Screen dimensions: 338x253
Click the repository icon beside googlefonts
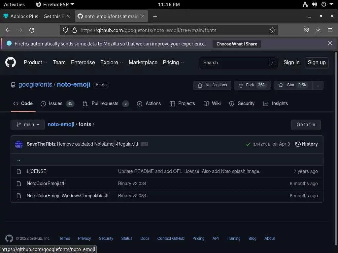coord(13,85)
